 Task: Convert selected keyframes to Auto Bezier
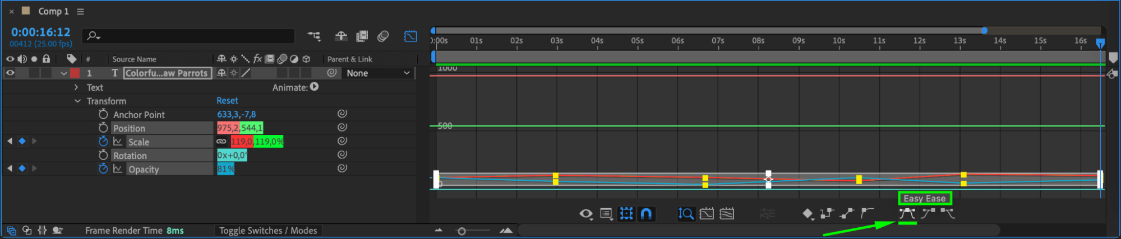[x=867, y=213]
